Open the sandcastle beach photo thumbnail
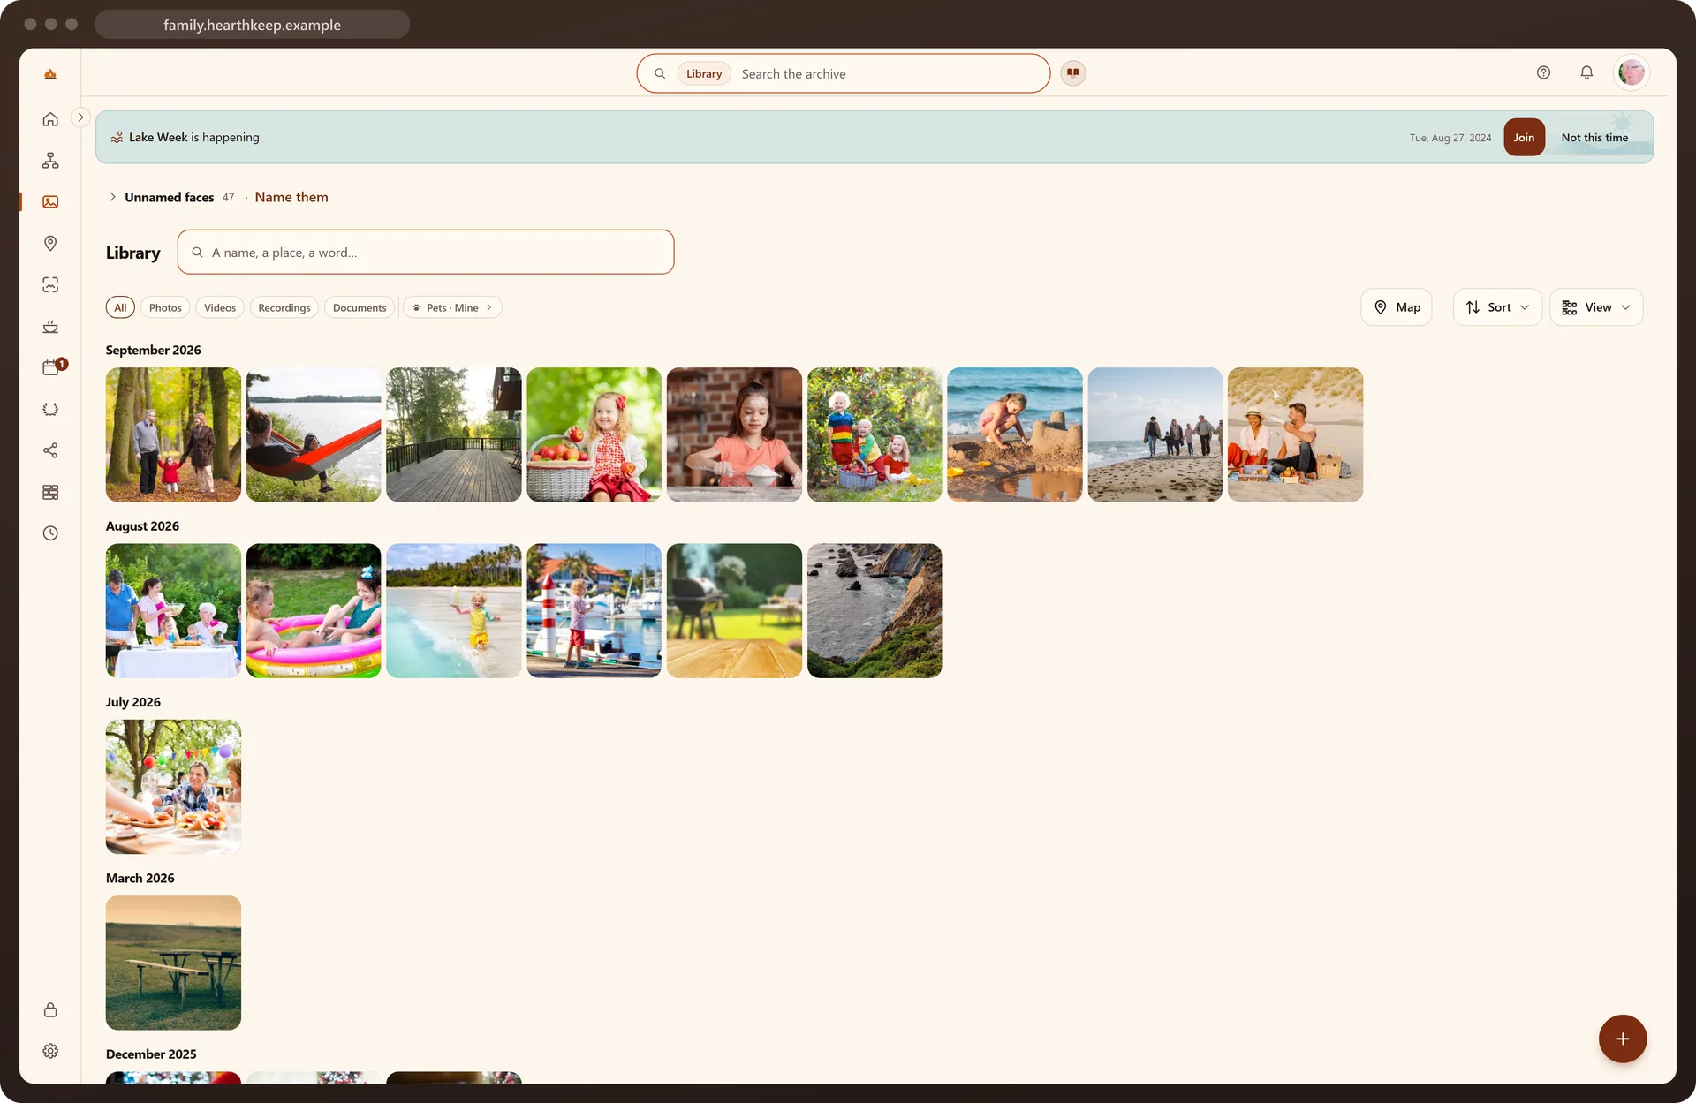 pos(1014,435)
